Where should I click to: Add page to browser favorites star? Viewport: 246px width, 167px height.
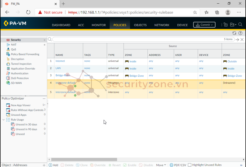195,12
